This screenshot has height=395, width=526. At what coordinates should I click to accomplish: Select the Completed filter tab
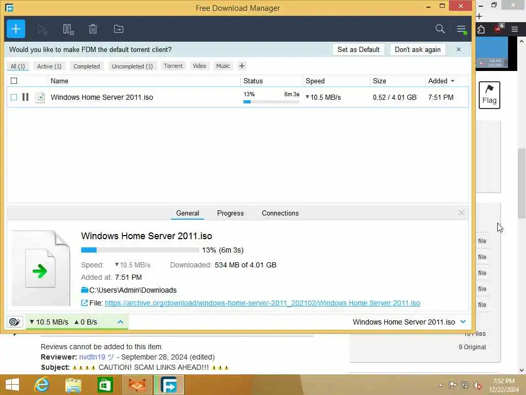pos(86,66)
